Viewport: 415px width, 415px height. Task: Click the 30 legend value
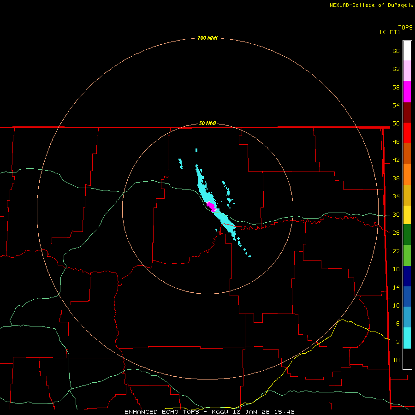click(x=396, y=214)
